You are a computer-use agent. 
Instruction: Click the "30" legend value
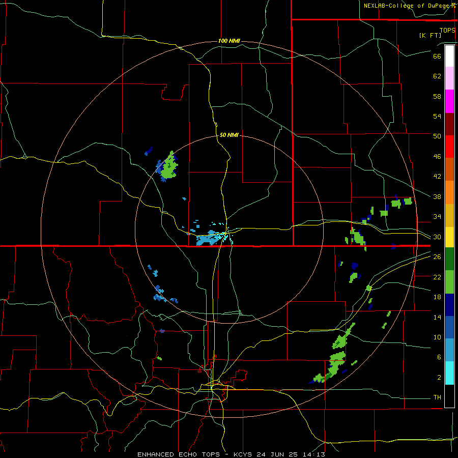coord(437,237)
